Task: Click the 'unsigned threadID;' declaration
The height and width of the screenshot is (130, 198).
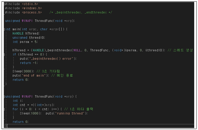Action: [29, 38]
